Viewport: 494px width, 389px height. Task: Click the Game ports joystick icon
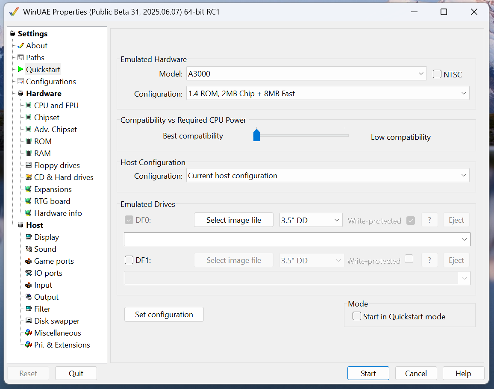pyautogui.click(x=28, y=261)
